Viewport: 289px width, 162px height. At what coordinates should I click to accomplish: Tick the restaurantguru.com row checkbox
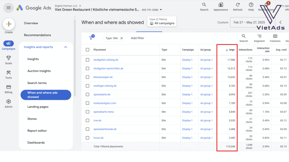click(87, 103)
